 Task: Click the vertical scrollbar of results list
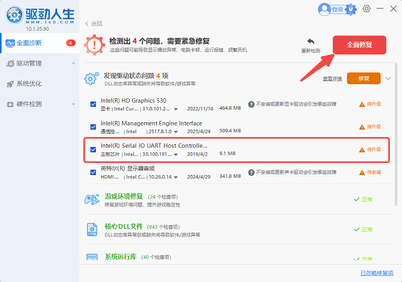pos(396,134)
